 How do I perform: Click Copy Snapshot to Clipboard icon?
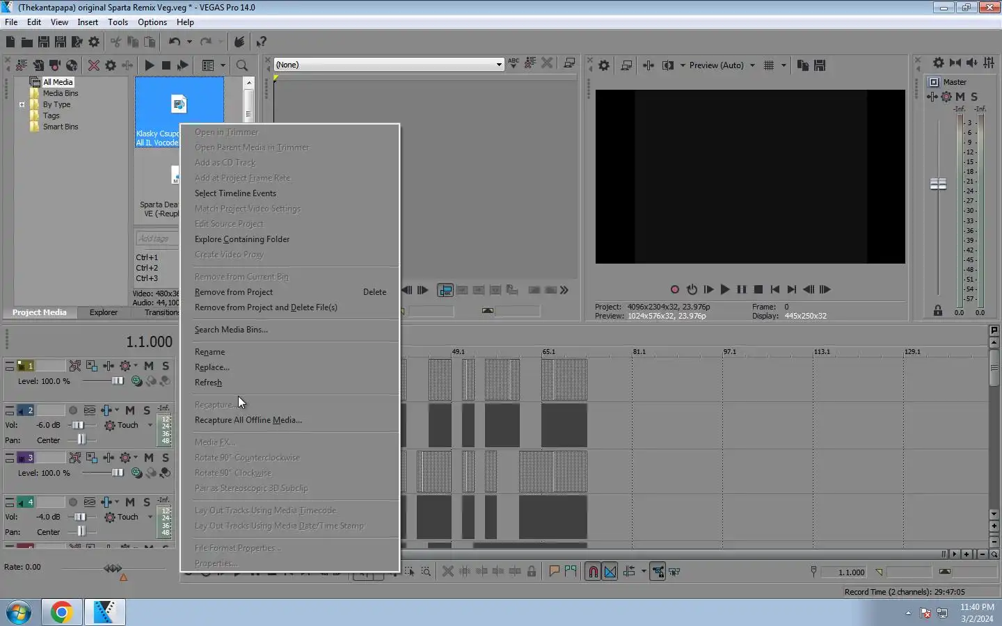tap(802, 65)
